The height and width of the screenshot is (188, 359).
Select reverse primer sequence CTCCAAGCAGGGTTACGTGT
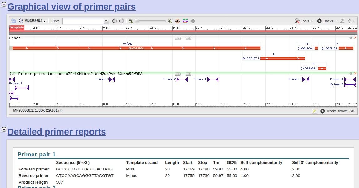pos(85,176)
